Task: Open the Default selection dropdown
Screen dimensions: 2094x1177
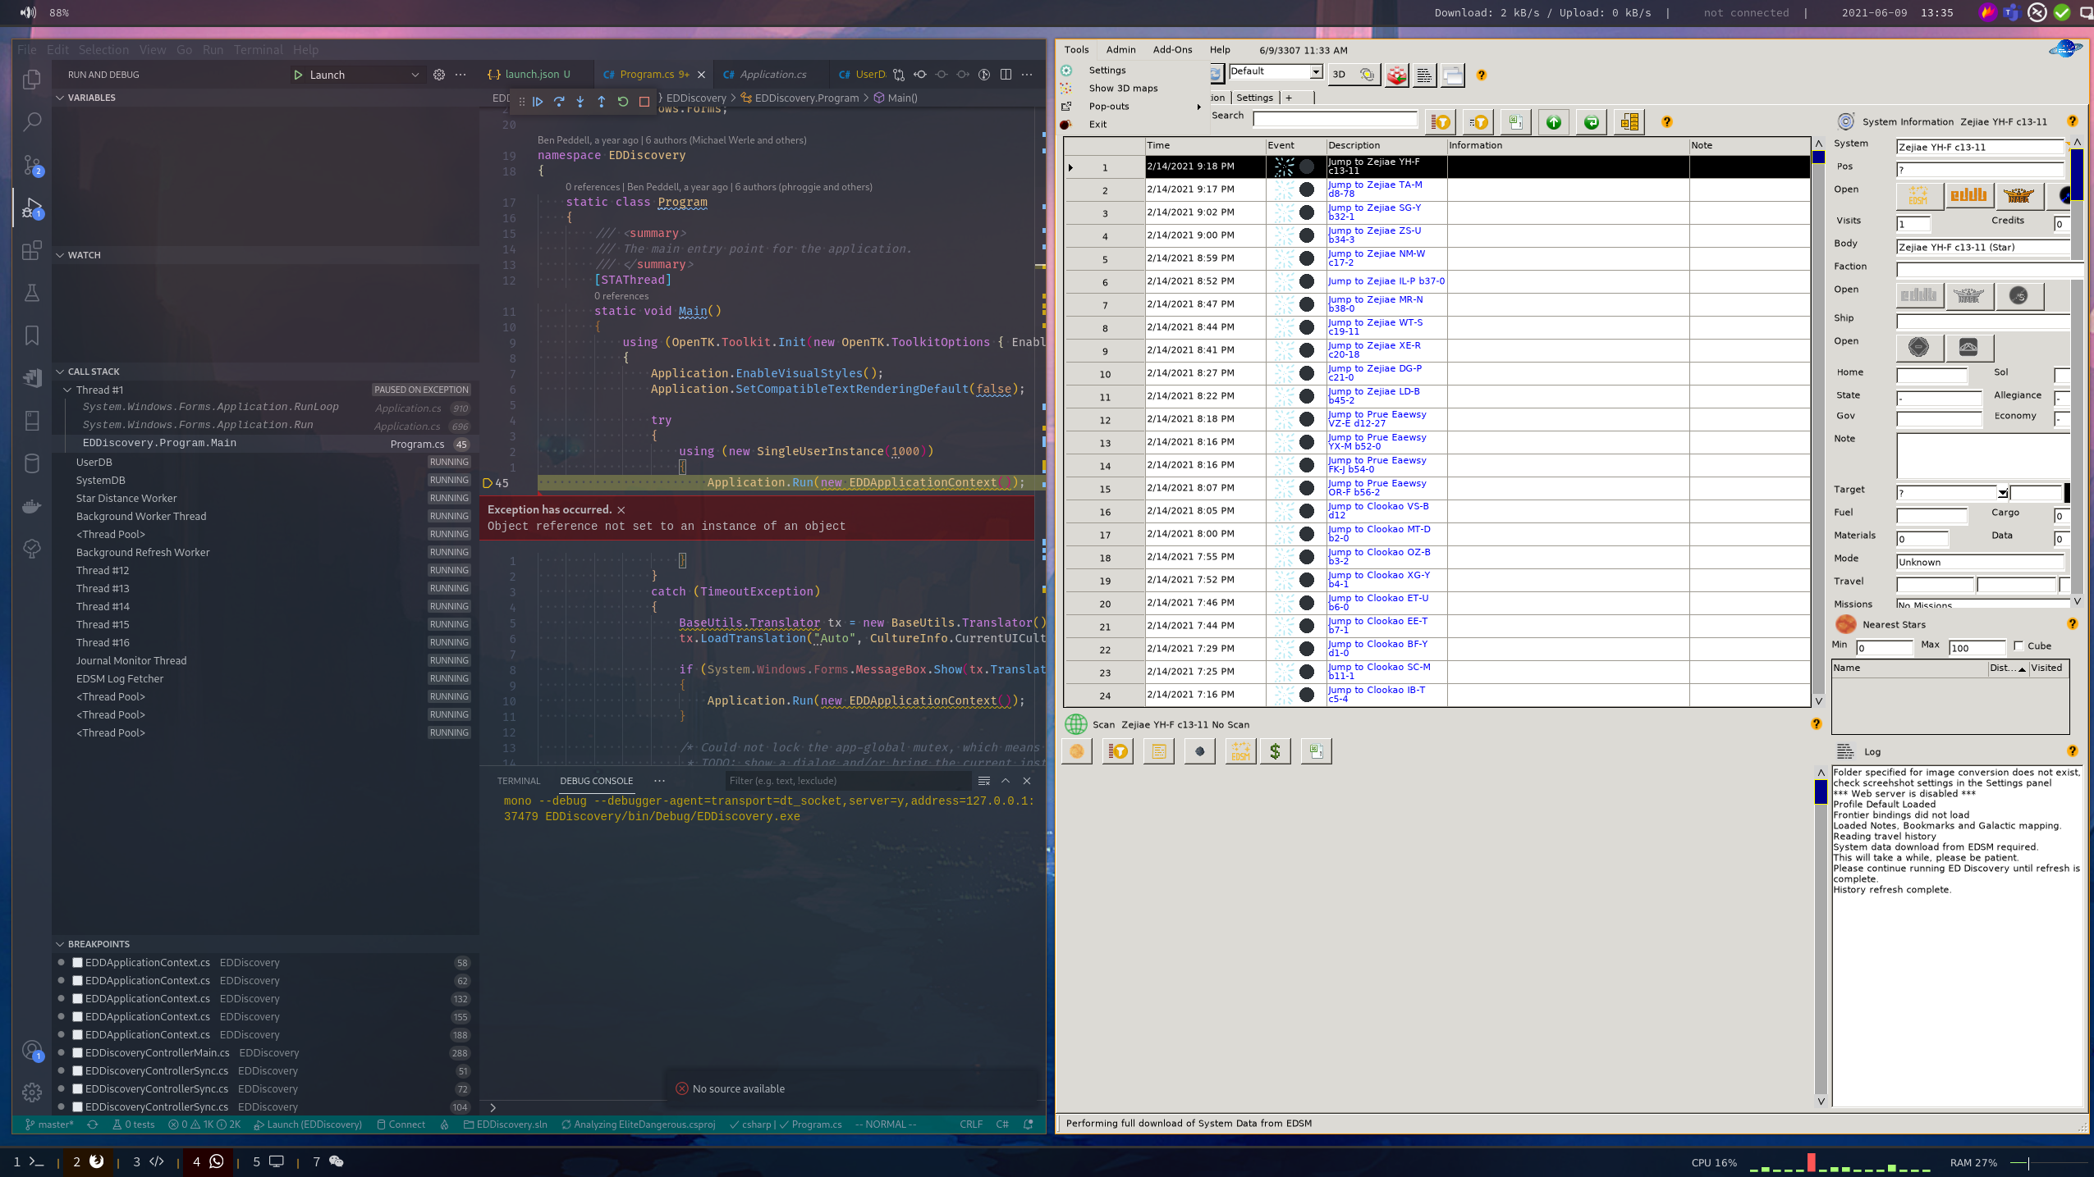Action: pyautogui.click(x=1315, y=72)
